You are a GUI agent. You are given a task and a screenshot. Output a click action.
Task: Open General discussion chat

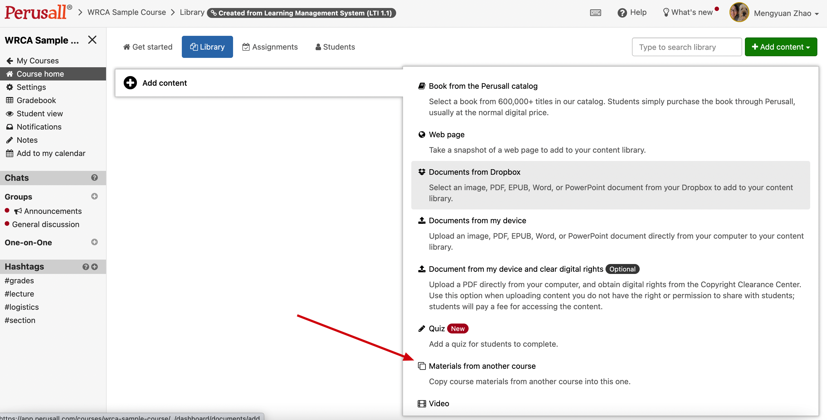45,224
